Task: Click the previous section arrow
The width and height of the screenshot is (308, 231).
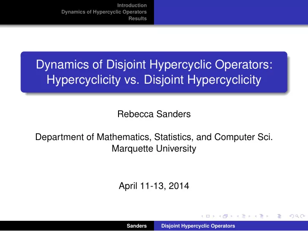Action: 256,216
